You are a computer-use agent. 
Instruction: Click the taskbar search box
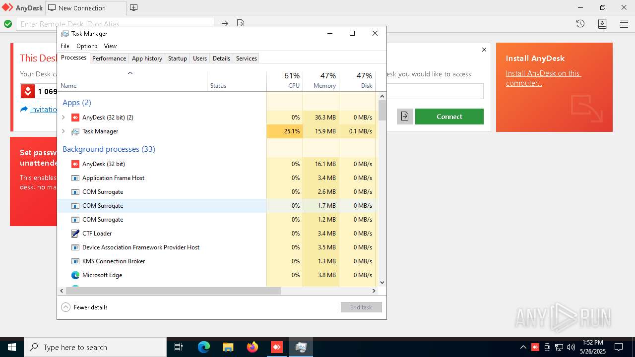click(x=95, y=347)
